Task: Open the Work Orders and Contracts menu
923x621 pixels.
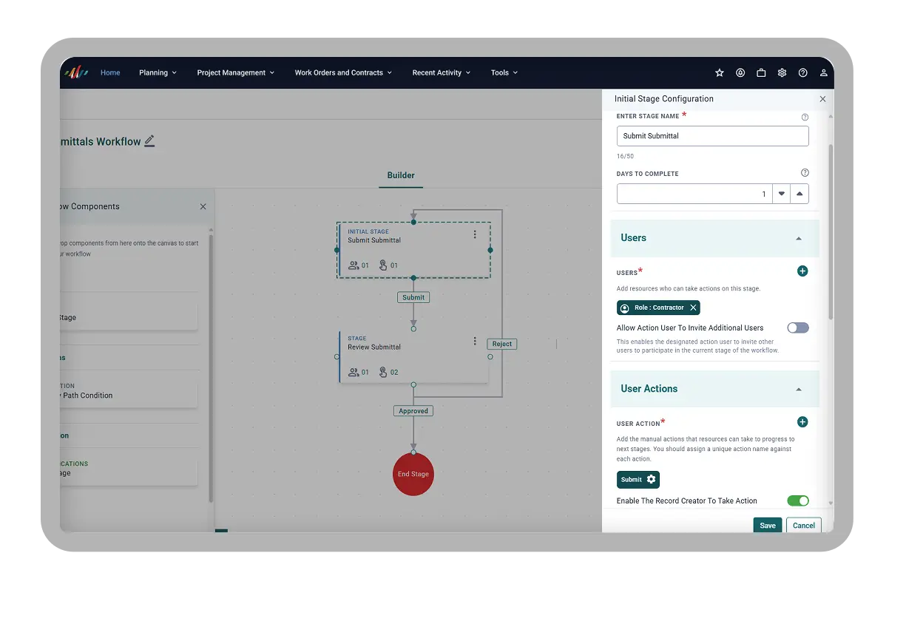Action: tap(343, 72)
